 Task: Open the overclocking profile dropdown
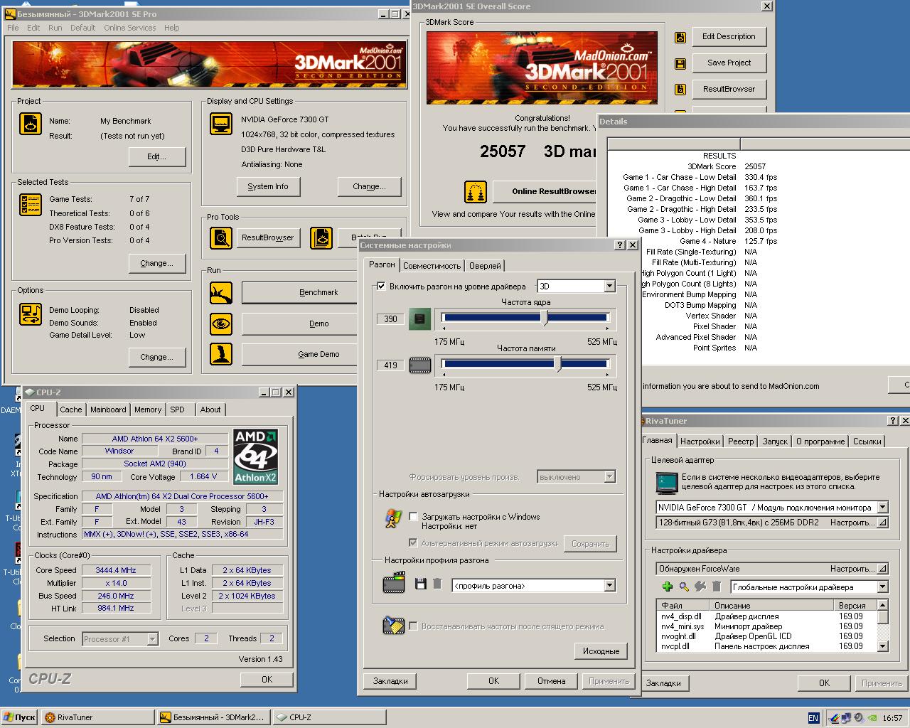[x=609, y=586]
